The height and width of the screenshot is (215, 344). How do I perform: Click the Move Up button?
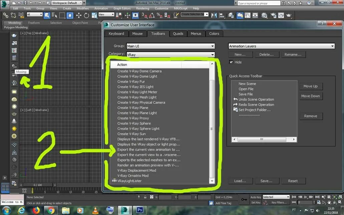tap(311, 86)
